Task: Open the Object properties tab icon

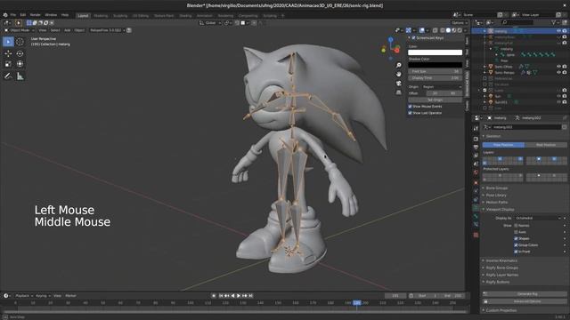Action: point(476,182)
